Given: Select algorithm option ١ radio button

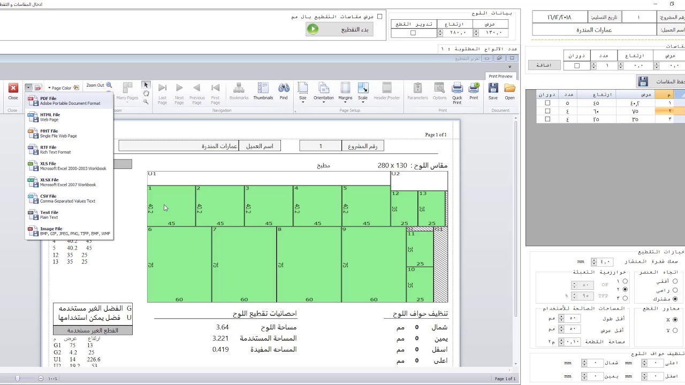Looking at the screenshot, I should pos(625,281).
